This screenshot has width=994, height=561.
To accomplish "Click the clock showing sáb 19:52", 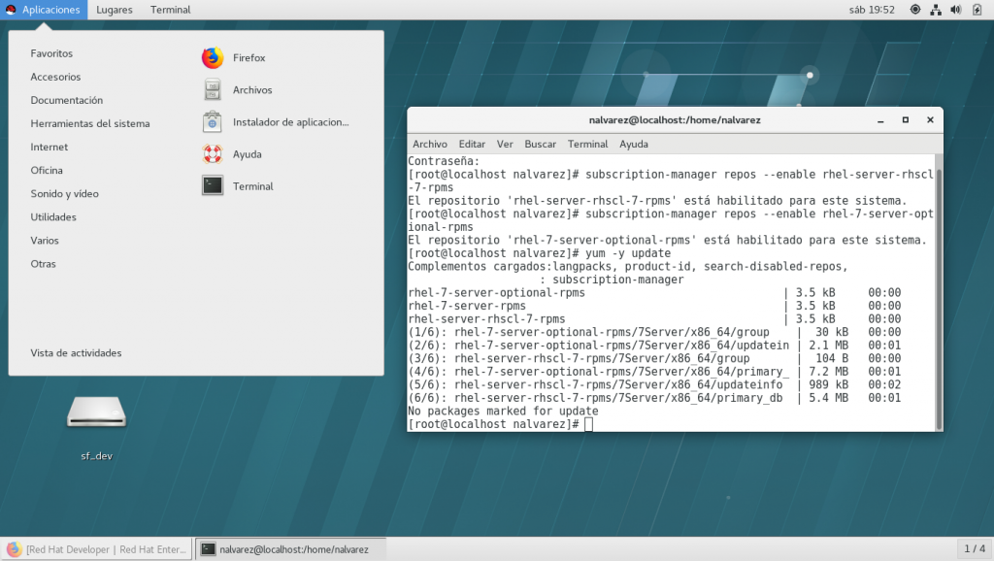I will pyautogui.click(x=872, y=10).
